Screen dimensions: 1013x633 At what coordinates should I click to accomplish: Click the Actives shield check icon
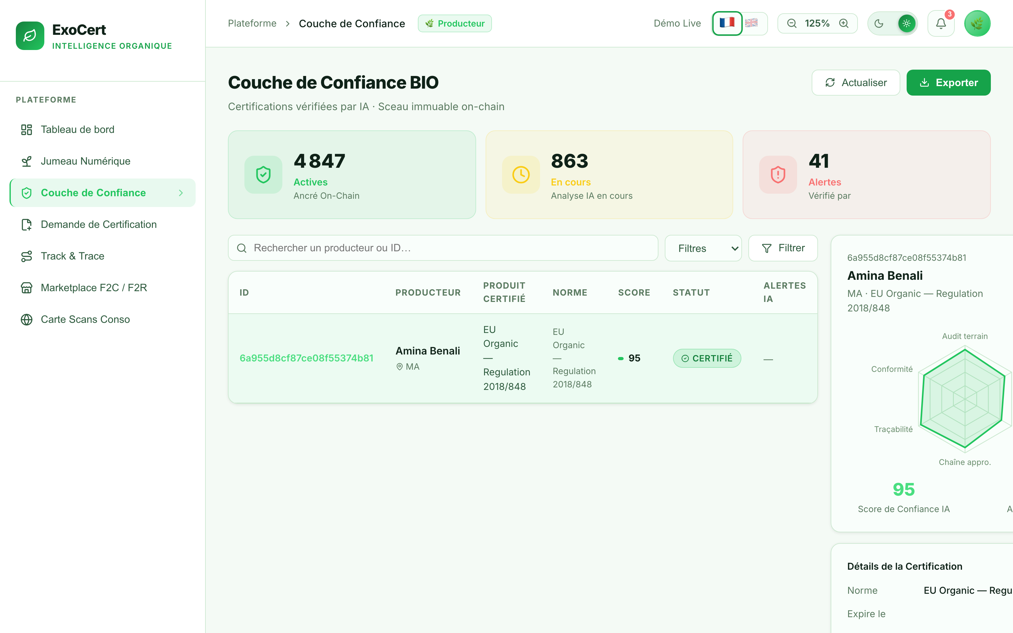263,175
